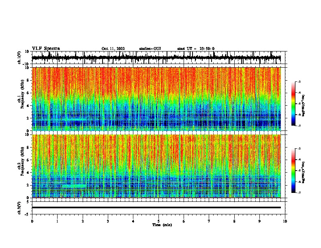Click the 8 kHz tick on ch.2 spectrogram
This screenshot has height=248, width=321.
click(28, 148)
